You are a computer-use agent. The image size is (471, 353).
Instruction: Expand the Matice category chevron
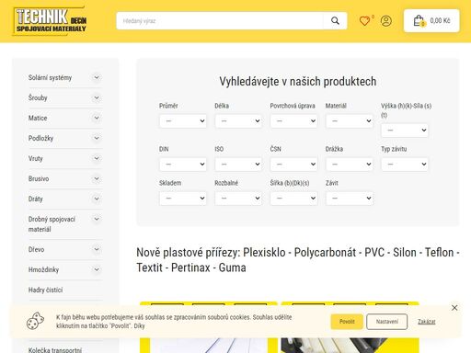point(97,118)
